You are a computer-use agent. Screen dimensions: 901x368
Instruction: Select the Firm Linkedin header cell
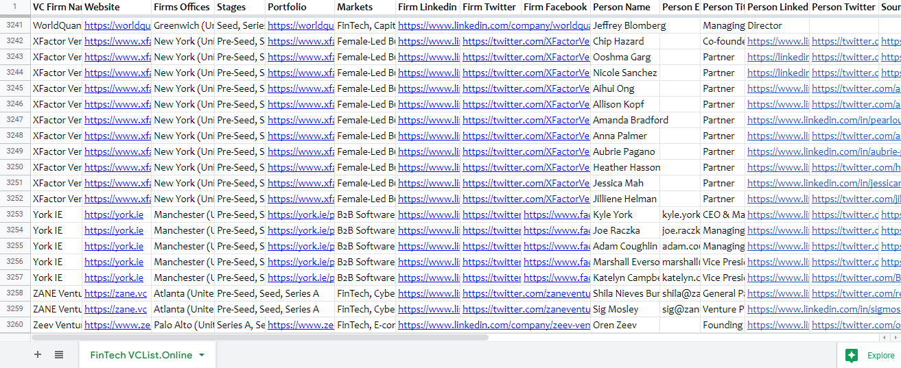[428, 7]
